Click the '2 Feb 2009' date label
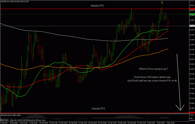Image resolution: width=195 pixels, height=124 pixels. 4,123
